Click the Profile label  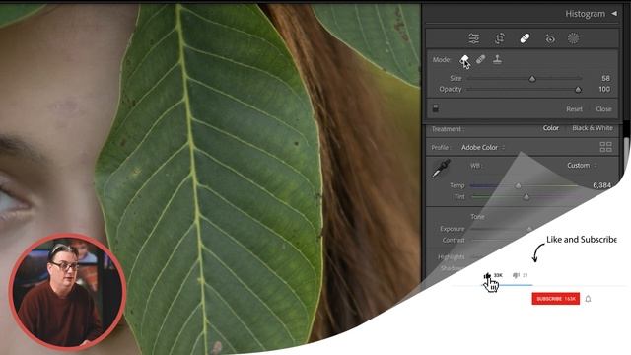tap(442, 147)
